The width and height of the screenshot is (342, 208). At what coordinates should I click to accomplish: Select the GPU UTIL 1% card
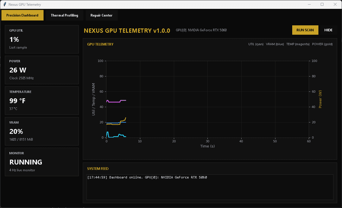coord(42,39)
